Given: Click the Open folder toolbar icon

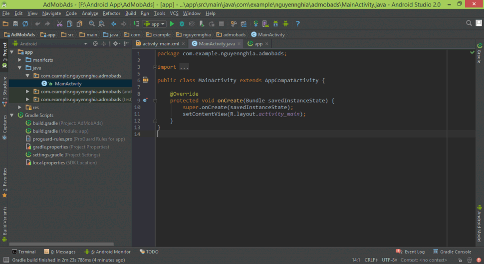Looking at the screenshot, I should [5, 24].
